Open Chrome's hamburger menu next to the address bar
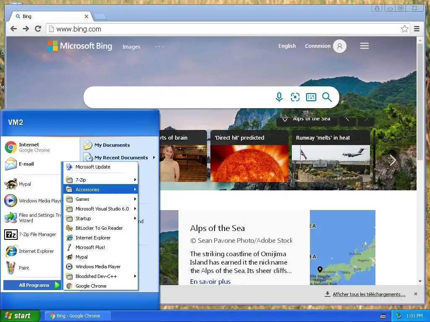Image resolution: width=430 pixels, height=322 pixels. [417, 29]
